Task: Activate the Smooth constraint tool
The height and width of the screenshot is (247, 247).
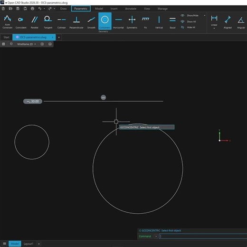Action: 91,22
